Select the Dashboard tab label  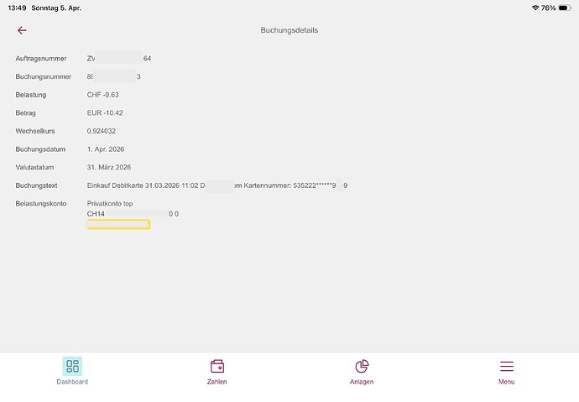(x=72, y=382)
